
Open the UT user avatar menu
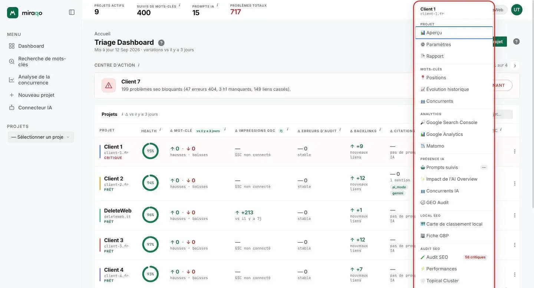point(516,10)
